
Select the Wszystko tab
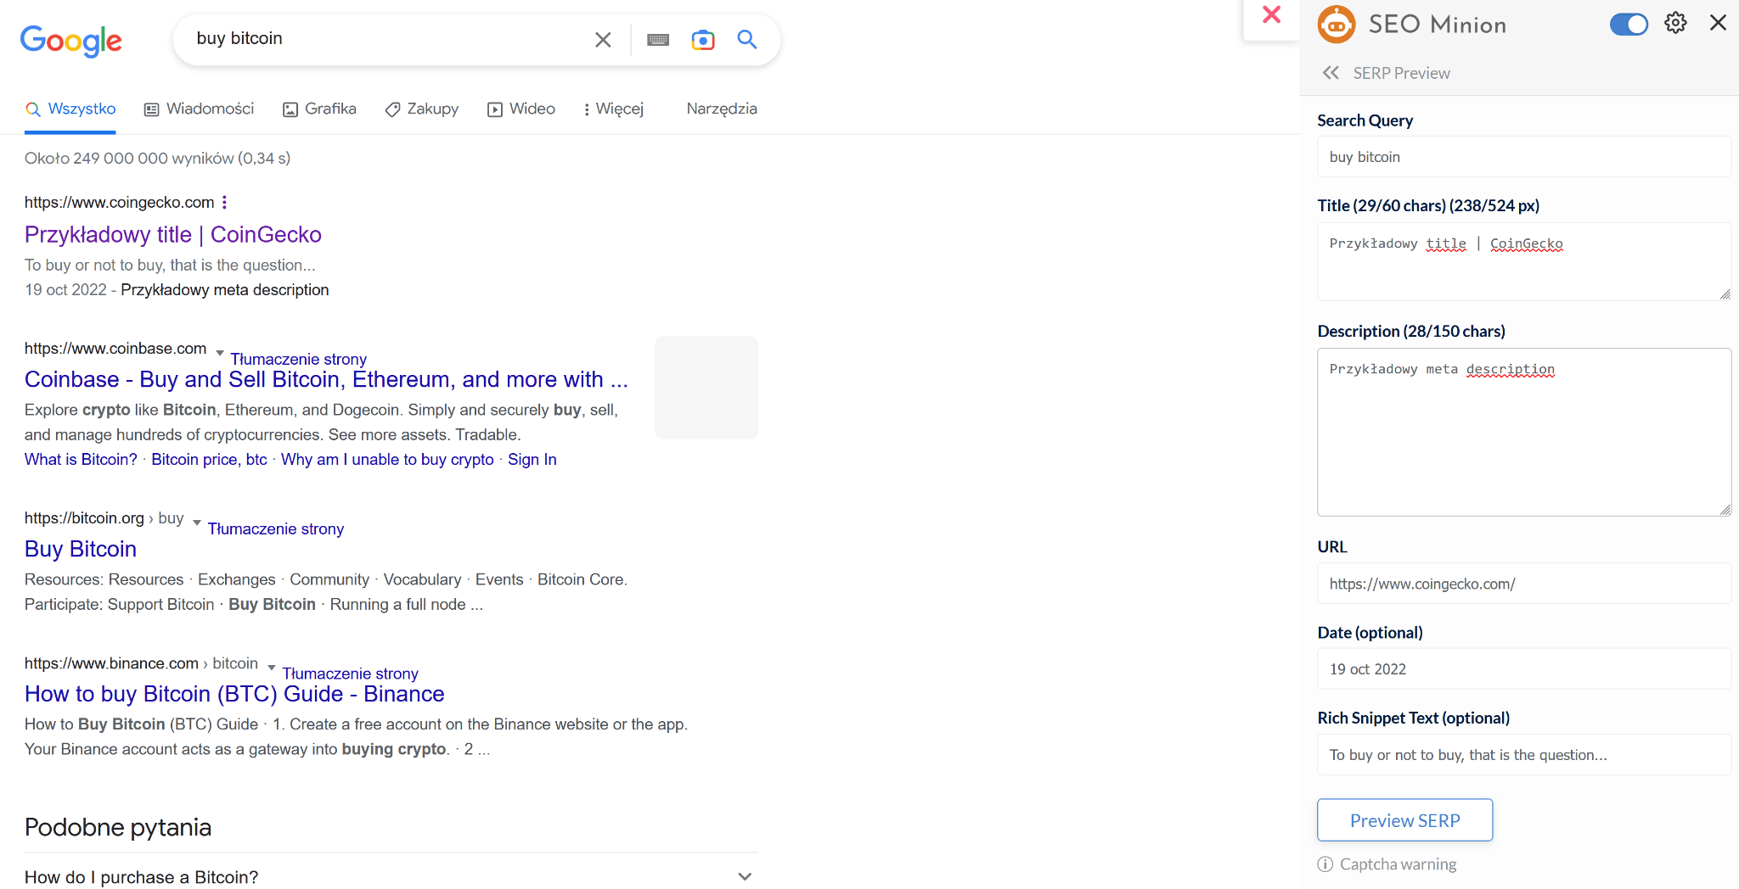[x=70, y=109]
